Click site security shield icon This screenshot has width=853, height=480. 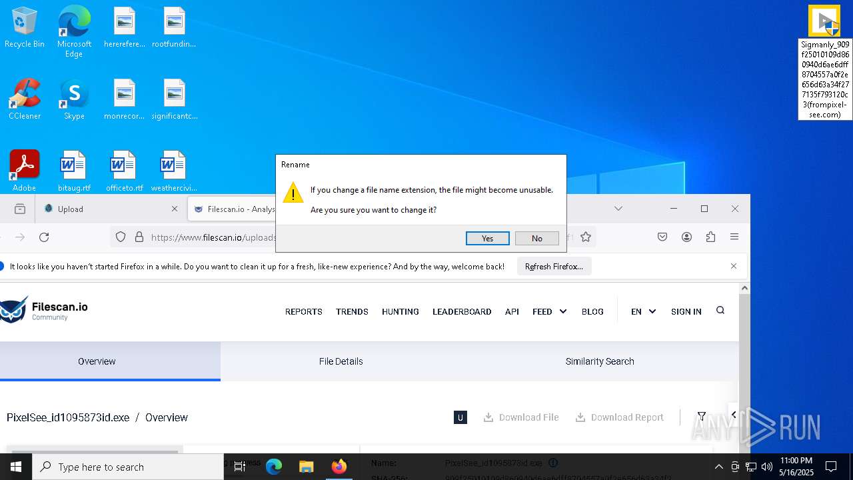[x=121, y=237]
